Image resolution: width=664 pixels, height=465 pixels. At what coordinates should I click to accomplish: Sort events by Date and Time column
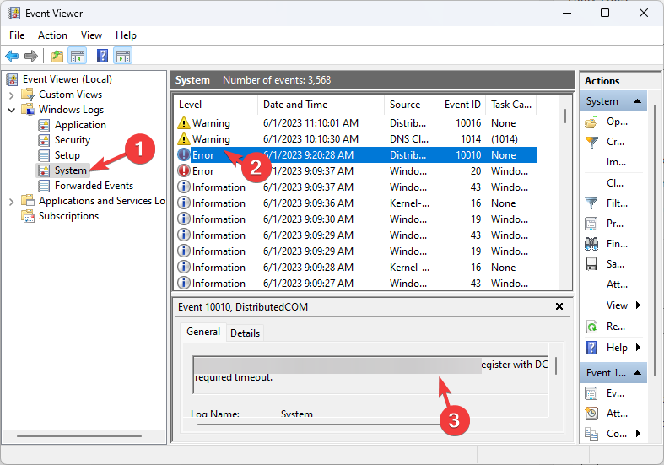321,105
